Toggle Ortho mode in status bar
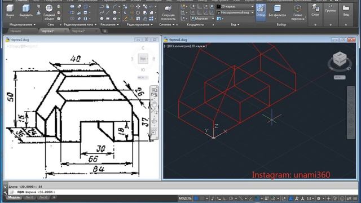The image size is (361, 203). 225,198
